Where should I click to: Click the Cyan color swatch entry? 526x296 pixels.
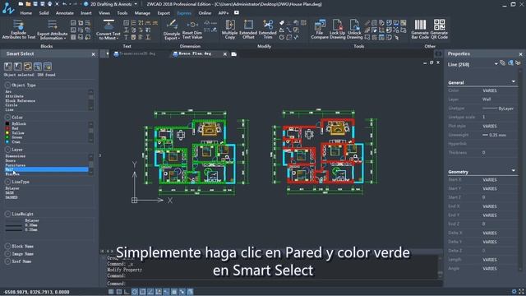7,142
